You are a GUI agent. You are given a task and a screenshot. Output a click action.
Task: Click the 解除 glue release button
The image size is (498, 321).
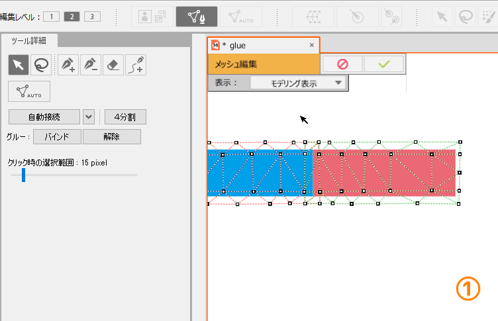click(x=111, y=137)
